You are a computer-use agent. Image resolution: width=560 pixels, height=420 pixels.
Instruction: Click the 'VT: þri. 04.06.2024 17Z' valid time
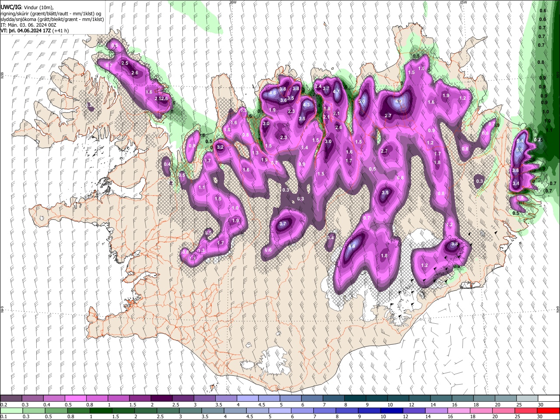click(x=25, y=31)
